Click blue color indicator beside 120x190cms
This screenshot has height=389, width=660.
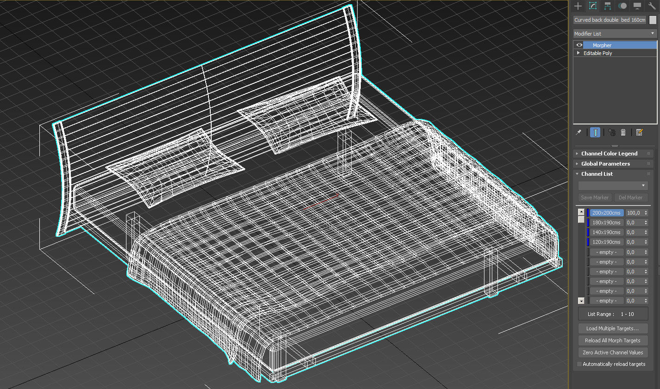[588, 242]
